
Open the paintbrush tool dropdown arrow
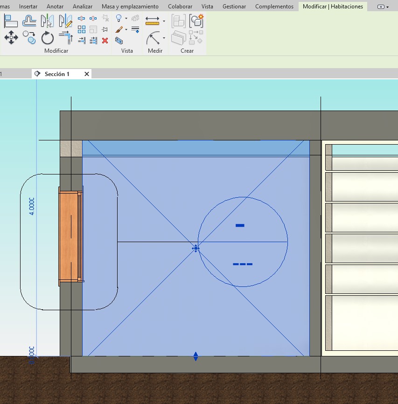point(126,30)
